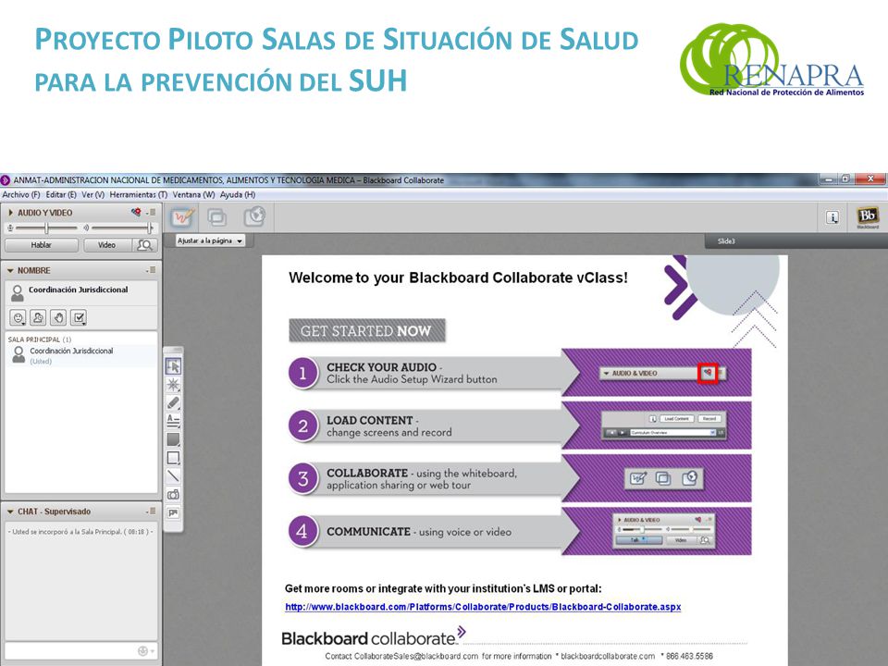Expand the Audio y Video panel
888x666 pixels.
[10, 213]
